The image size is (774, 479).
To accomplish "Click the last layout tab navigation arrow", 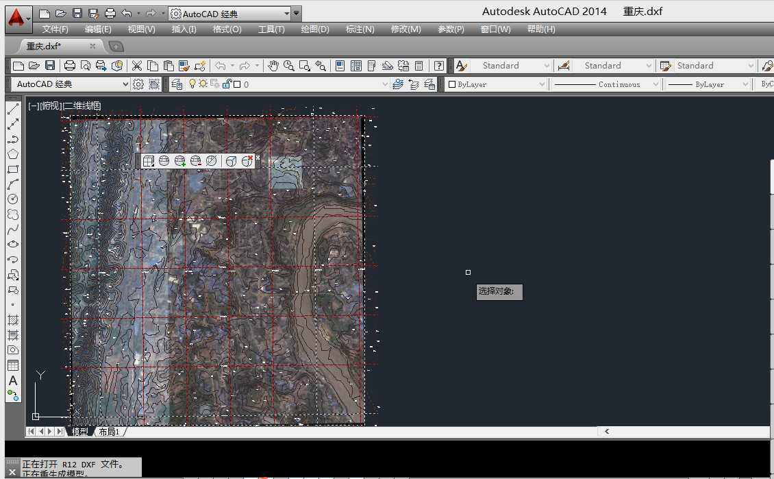I will pos(59,432).
